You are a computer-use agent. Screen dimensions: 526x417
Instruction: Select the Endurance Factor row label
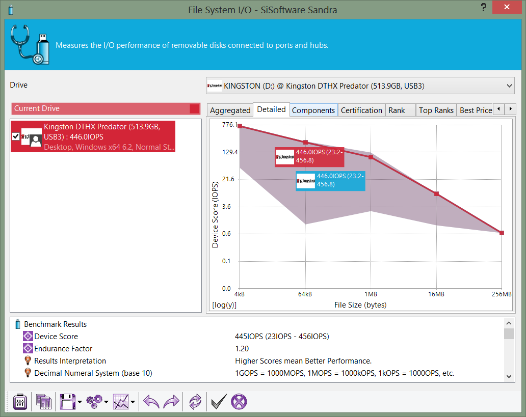(x=63, y=349)
